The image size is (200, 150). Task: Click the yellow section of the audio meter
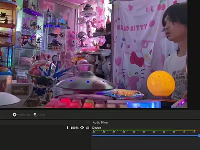[185, 130]
